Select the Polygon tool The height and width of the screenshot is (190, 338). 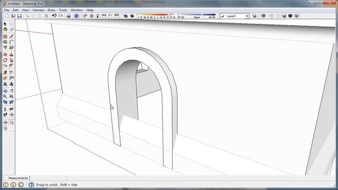pyautogui.click(x=5, y=47)
